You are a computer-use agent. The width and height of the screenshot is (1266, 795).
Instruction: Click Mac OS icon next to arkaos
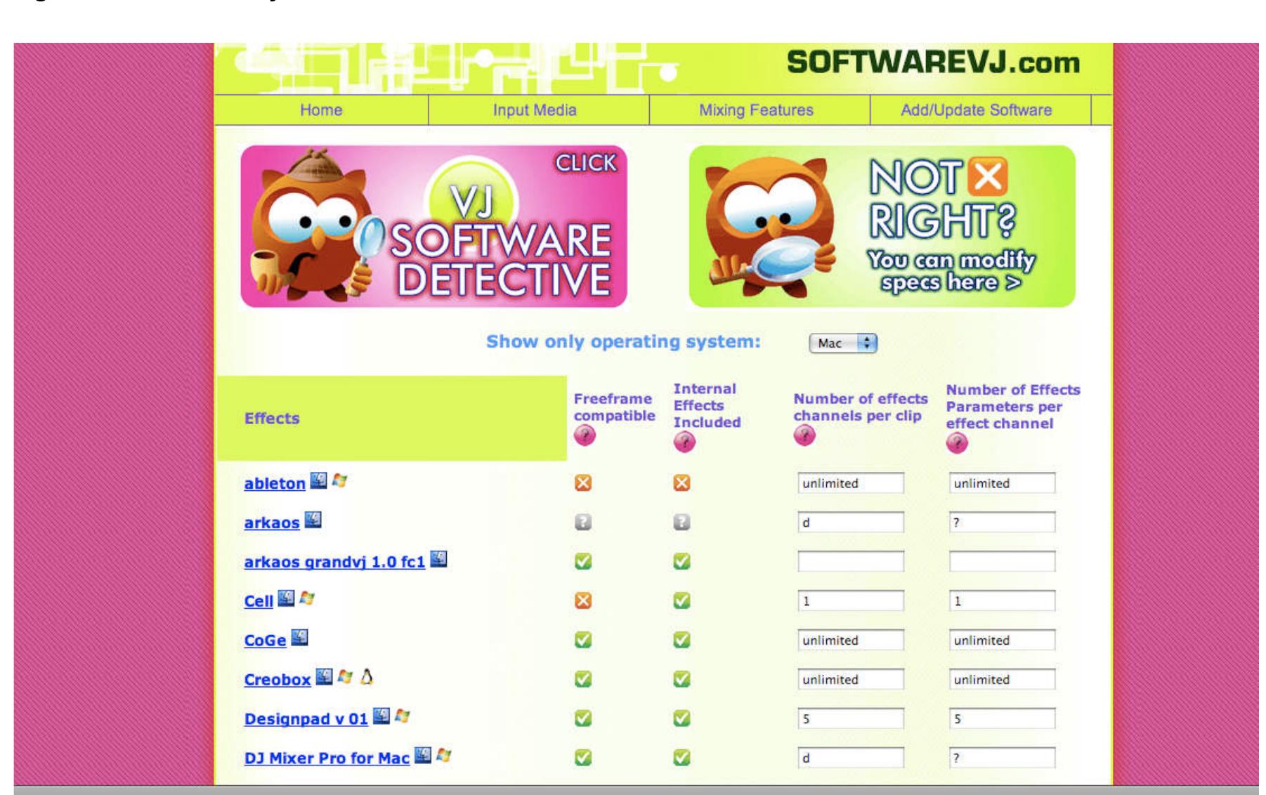coord(313,520)
